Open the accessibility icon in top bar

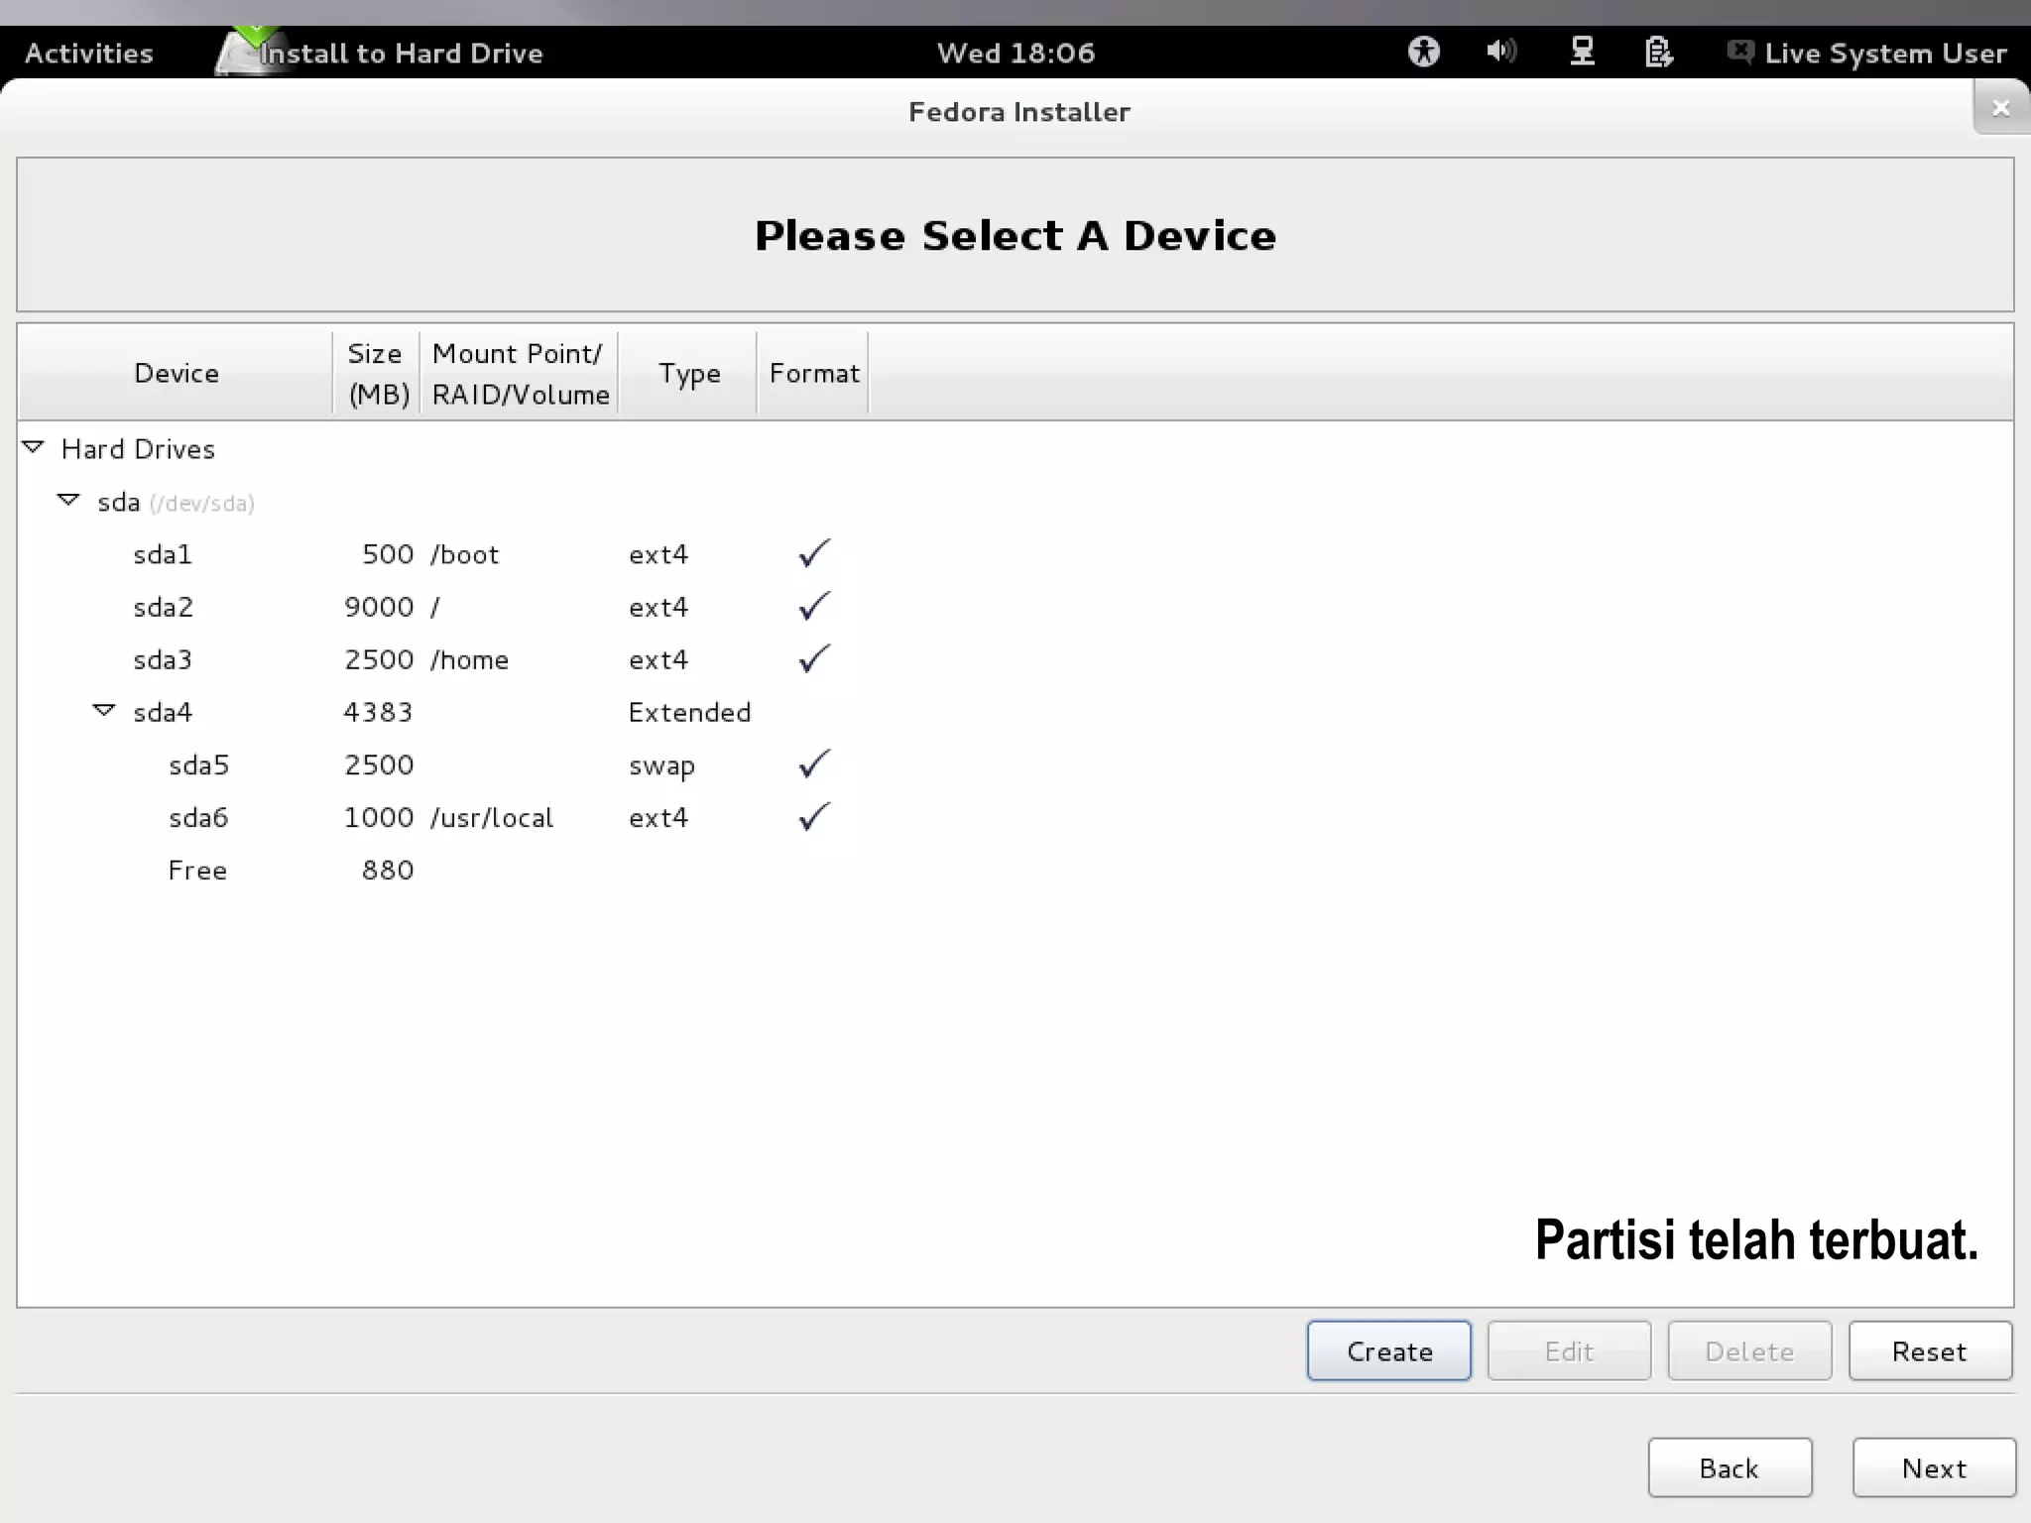pos(1423,52)
